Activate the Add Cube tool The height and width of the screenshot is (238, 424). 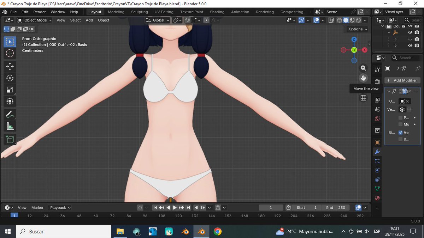point(10,139)
